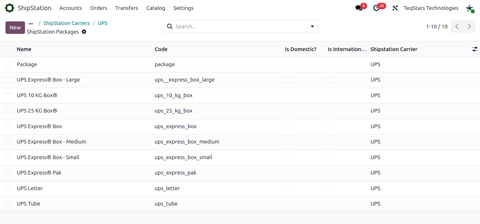
Task: Sort by the Name column header
Action: pyautogui.click(x=24, y=49)
